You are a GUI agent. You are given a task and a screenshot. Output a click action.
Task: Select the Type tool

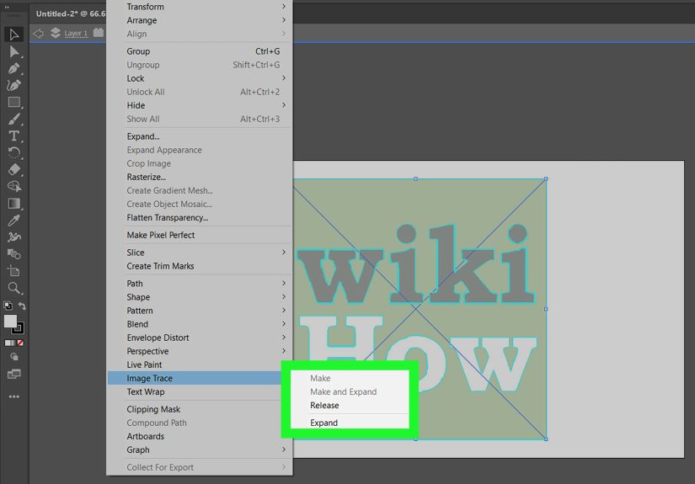pos(14,136)
